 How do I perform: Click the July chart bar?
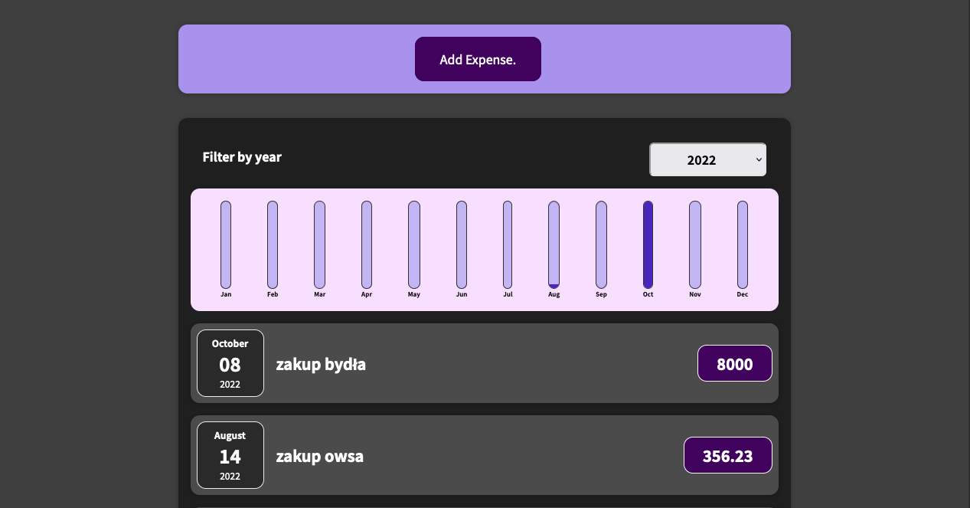click(x=508, y=244)
